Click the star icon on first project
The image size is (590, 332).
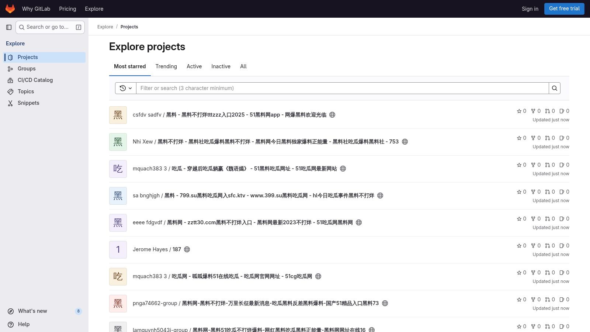(x=519, y=111)
